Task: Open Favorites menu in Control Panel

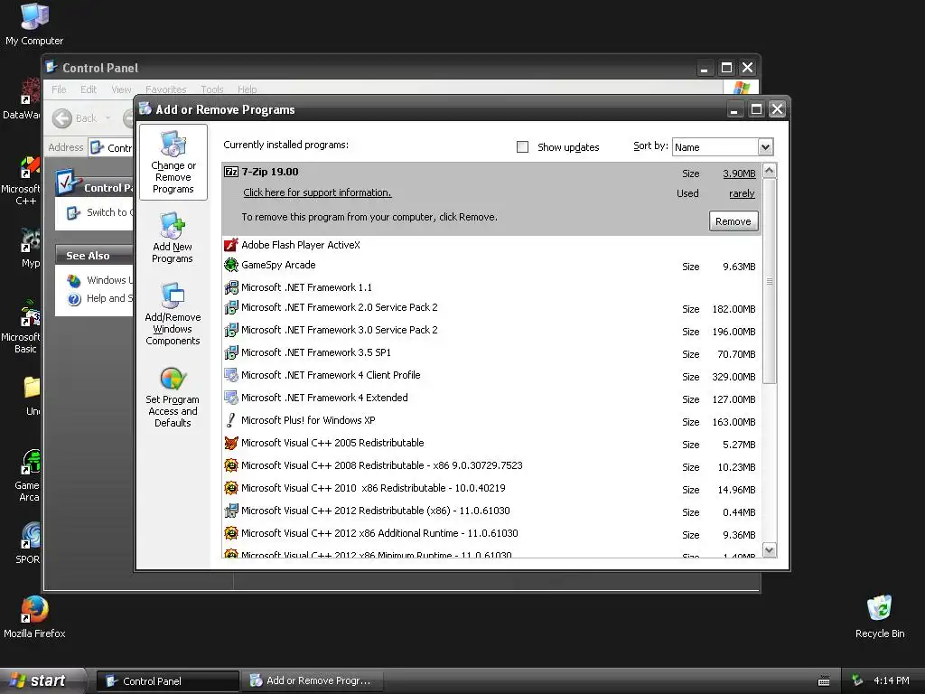Action: [x=166, y=89]
